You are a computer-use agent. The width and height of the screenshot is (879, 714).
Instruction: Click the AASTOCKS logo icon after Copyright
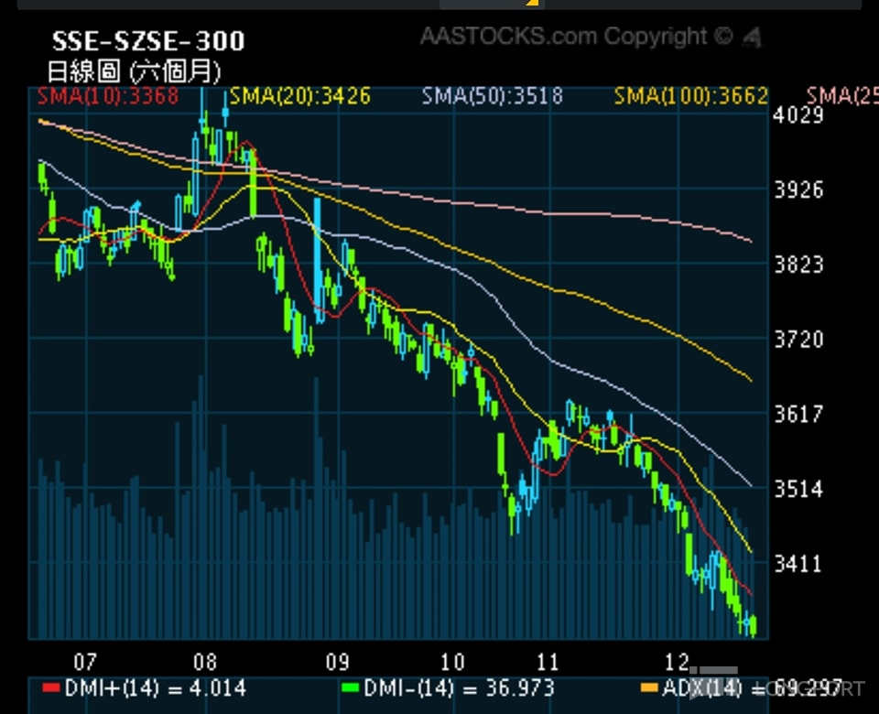(x=752, y=38)
